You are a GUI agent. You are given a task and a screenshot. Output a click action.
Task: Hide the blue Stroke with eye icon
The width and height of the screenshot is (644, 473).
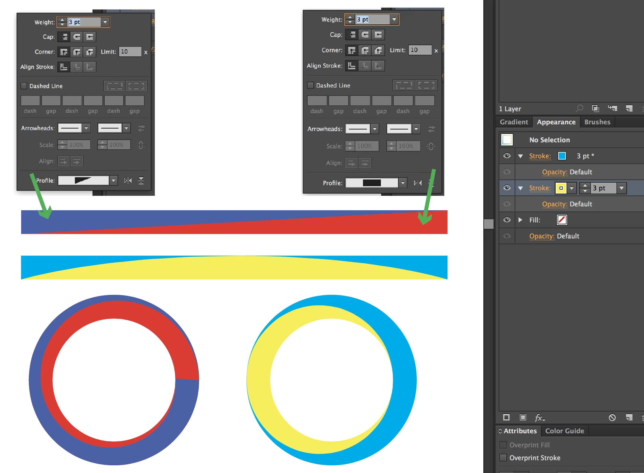507,156
